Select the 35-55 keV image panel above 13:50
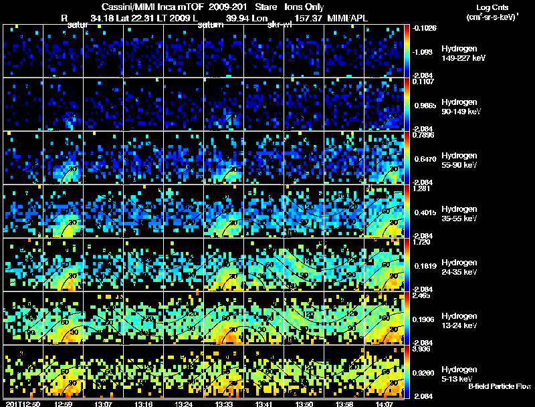The image size is (535, 407). 304,211
